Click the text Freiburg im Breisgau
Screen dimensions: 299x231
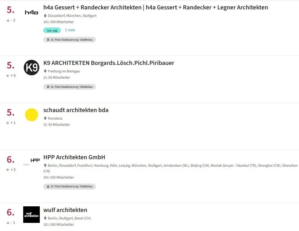pos(64,71)
